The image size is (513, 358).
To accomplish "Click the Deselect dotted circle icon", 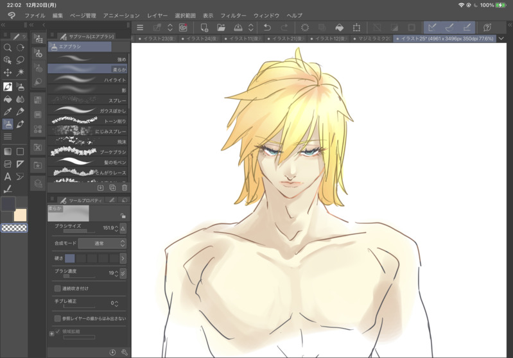I will click(305, 28).
